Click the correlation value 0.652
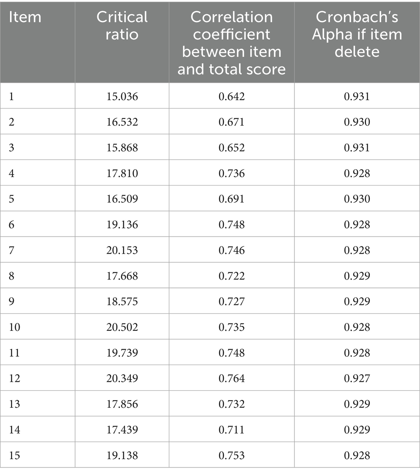420x475 pixels. point(232,147)
